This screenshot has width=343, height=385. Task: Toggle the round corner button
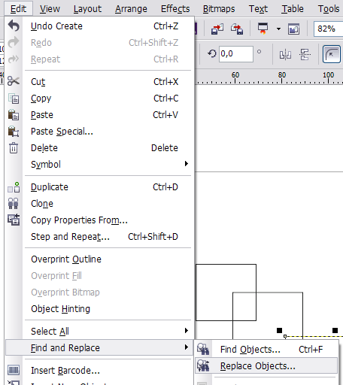332,54
